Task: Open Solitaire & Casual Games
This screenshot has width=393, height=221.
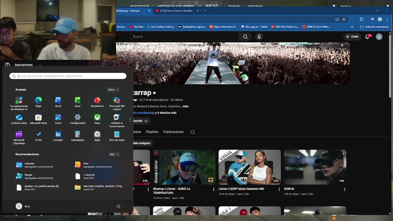Action: 117,121
